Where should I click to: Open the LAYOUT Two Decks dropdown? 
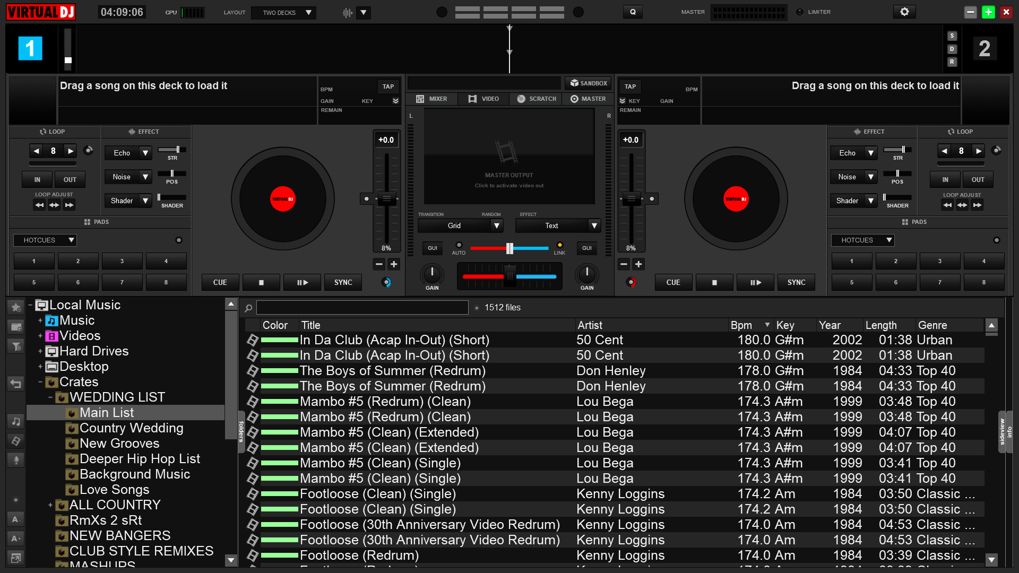(283, 12)
